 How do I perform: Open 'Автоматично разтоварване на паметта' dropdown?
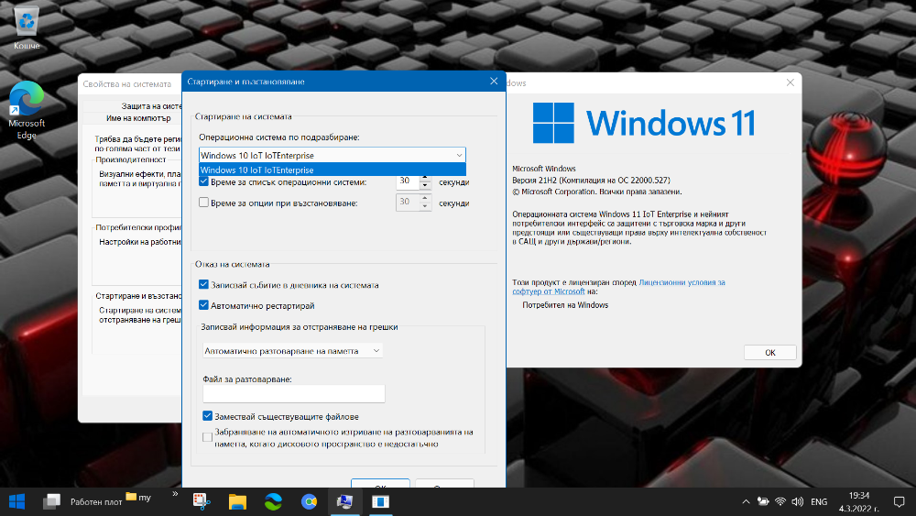293,351
